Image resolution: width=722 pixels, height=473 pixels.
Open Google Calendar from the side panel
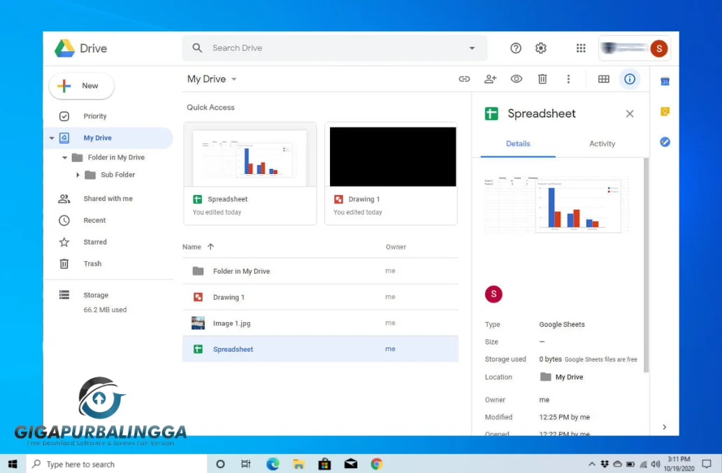point(664,80)
